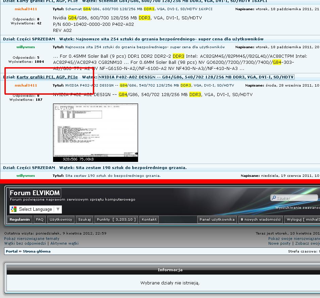This screenshot has height=298, width=320.
Task: Click text P/N 600-10402-0000-200 P402-A02
Action: [94, 24]
